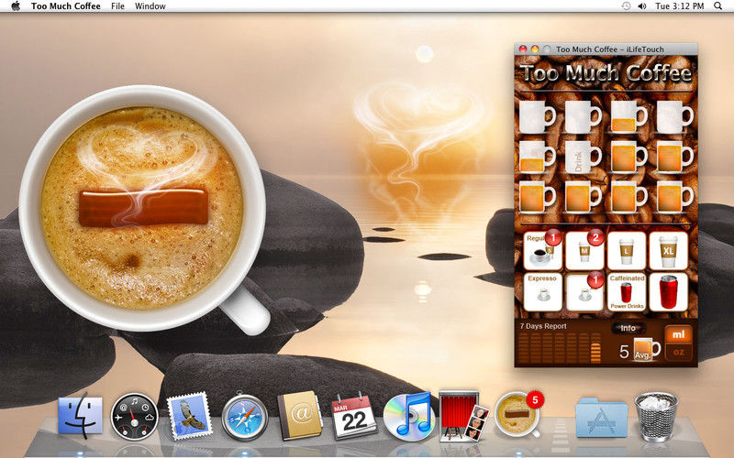
Task: Click the second full mug in bottom row
Action: click(583, 197)
